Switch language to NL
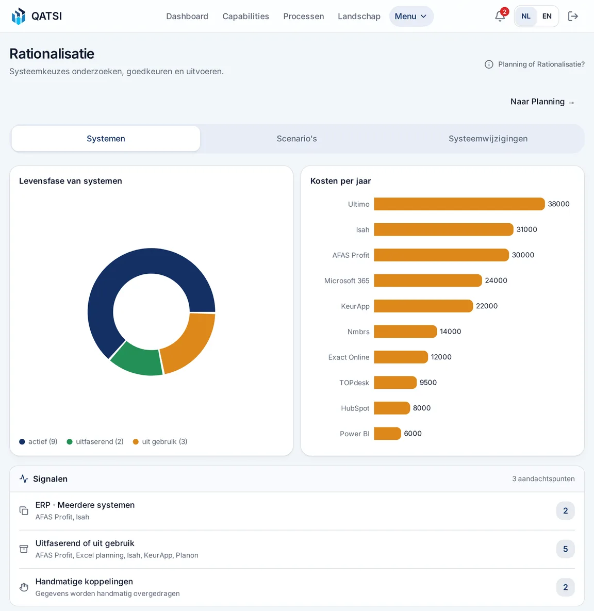Viewport: 594px width, 611px height. (526, 16)
